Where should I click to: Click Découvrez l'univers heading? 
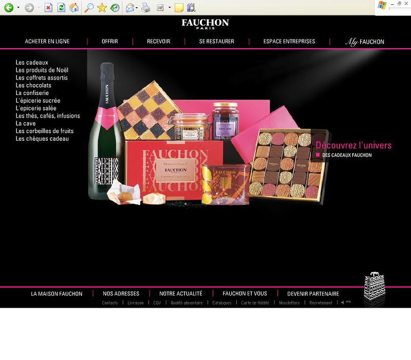point(353,145)
